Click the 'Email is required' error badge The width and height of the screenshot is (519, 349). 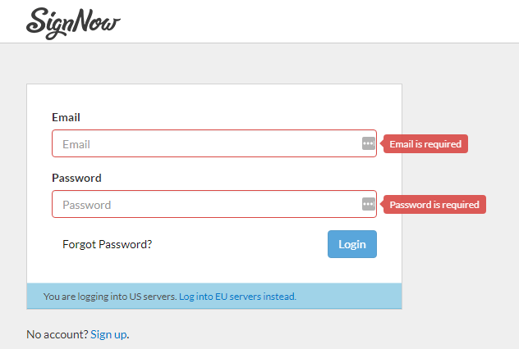tap(425, 144)
